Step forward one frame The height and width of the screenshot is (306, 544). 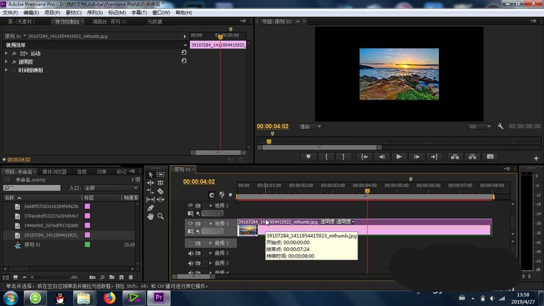[417, 157]
